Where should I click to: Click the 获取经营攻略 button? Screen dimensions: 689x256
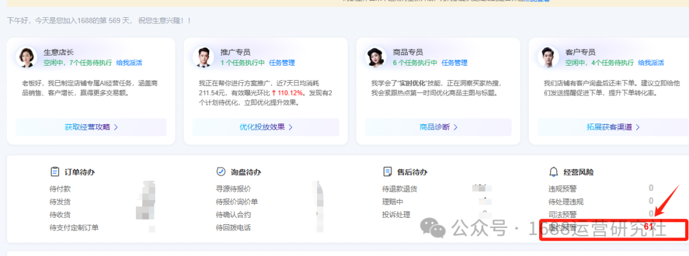(91, 127)
